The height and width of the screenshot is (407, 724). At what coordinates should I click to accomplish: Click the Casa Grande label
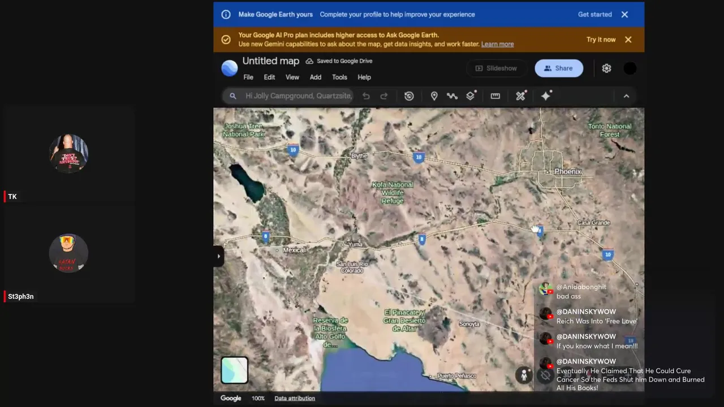pos(593,223)
